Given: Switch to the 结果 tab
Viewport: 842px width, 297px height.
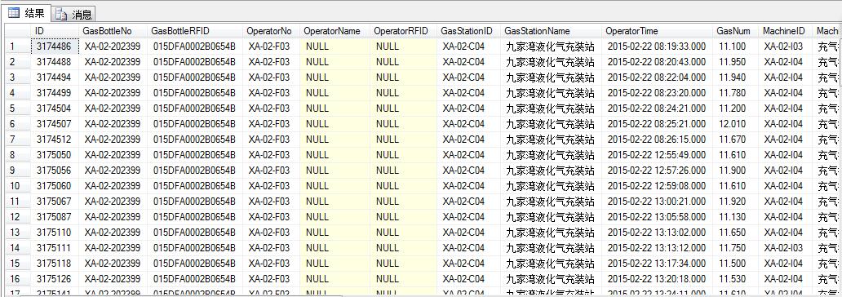Looking at the screenshot, I should point(28,13).
